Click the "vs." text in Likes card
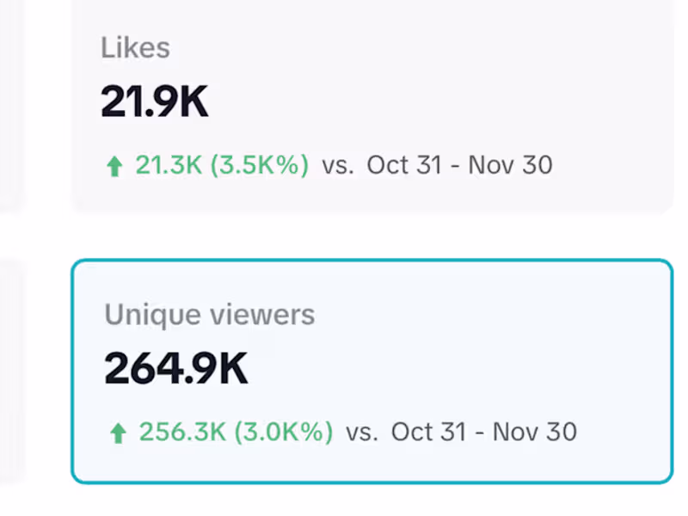The width and height of the screenshot is (688, 516). 338,165
